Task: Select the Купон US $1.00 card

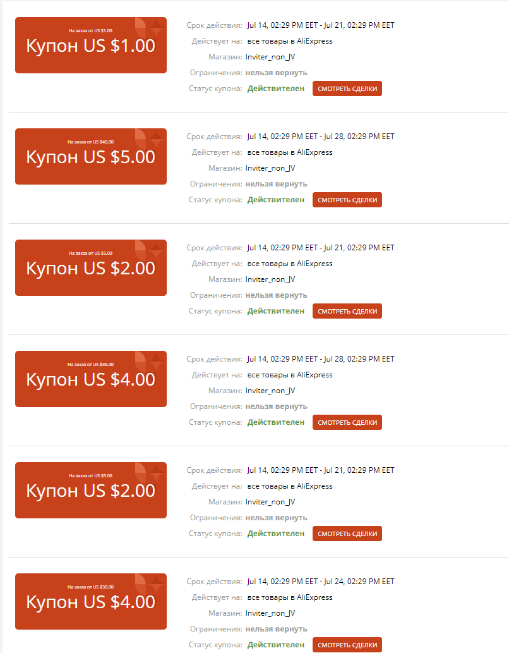Action: [91, 46]
